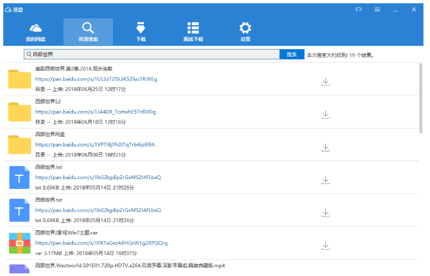Open link for 西部世界S2 pan.baidu.com URL
Screen dimensions: 430x276
tap(95, 112)
